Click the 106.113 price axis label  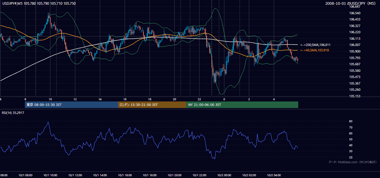click(x=355, y=39)
